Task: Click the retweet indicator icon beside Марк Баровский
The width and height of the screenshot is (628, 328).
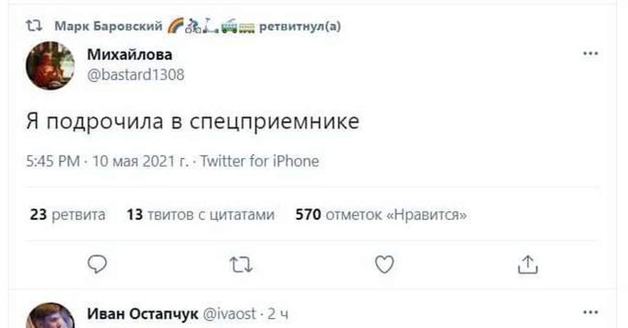Action: click(x=34, y=26)
